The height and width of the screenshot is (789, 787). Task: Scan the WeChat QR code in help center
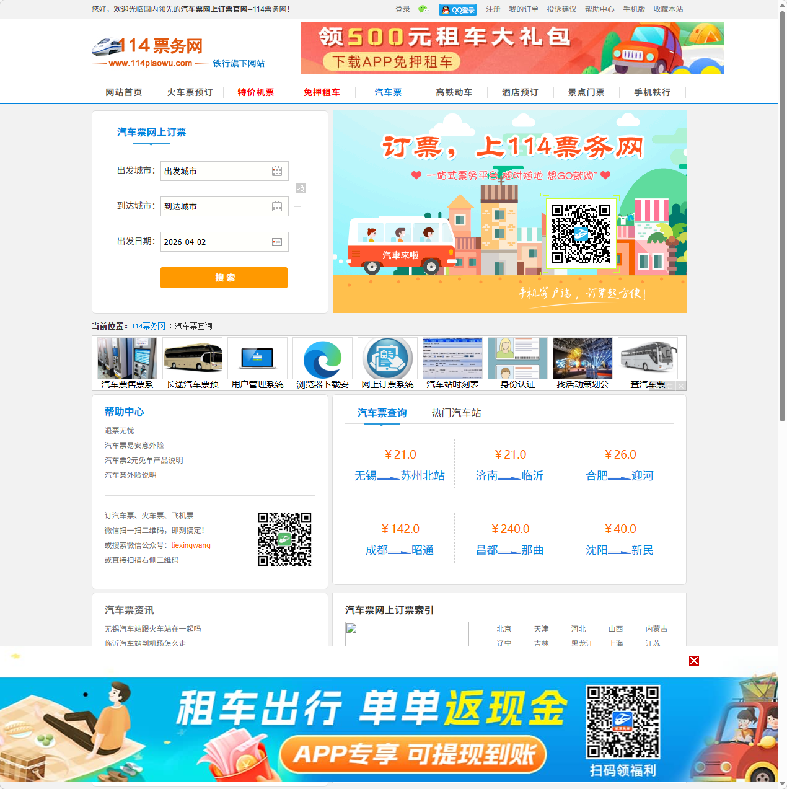pos(284,539)
